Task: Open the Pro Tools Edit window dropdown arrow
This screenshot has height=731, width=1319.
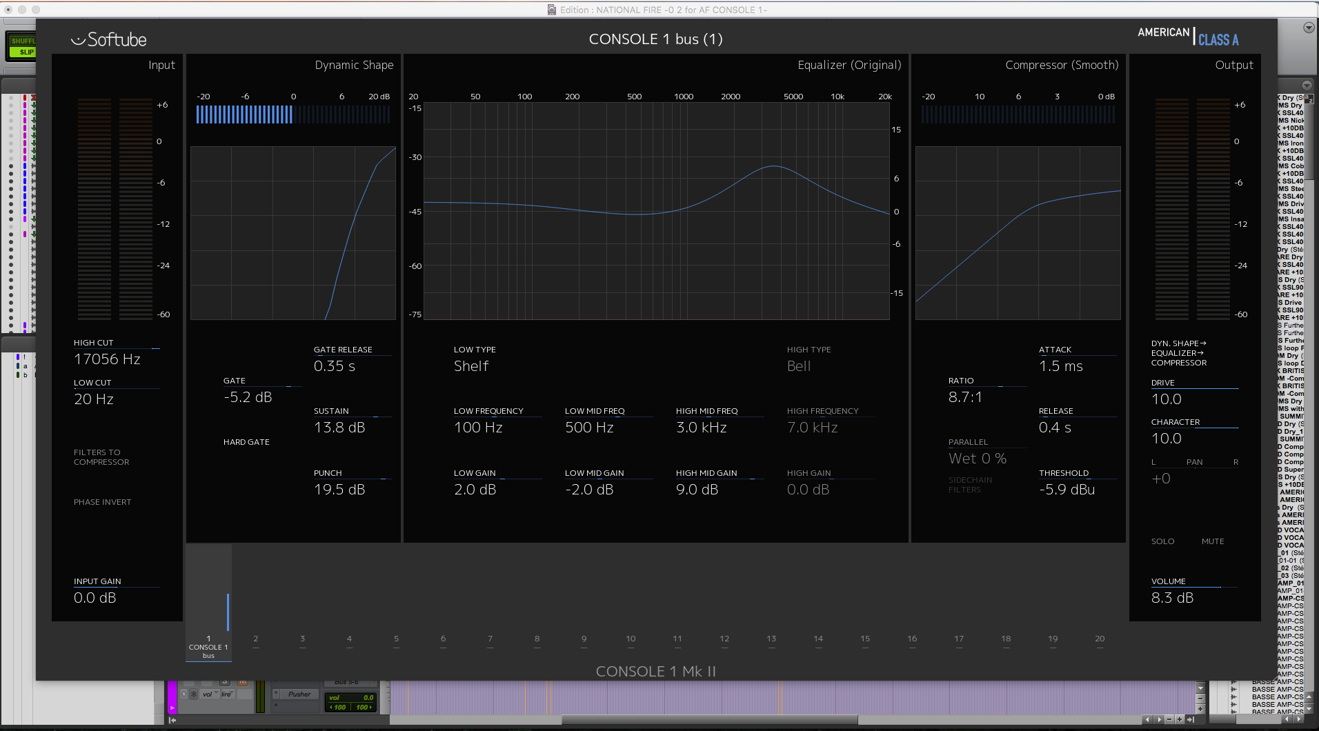Action: (x=1308, y=28)
